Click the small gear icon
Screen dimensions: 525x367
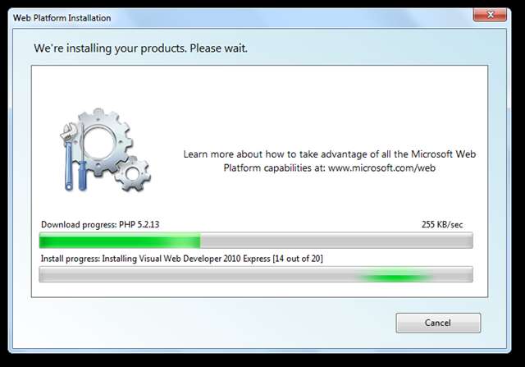[132, 173]
